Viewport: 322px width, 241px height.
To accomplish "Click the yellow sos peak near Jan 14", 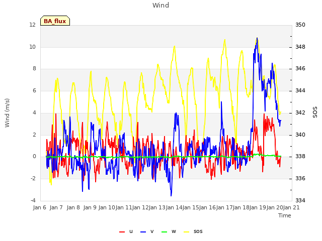I will [x=175, y=47].
